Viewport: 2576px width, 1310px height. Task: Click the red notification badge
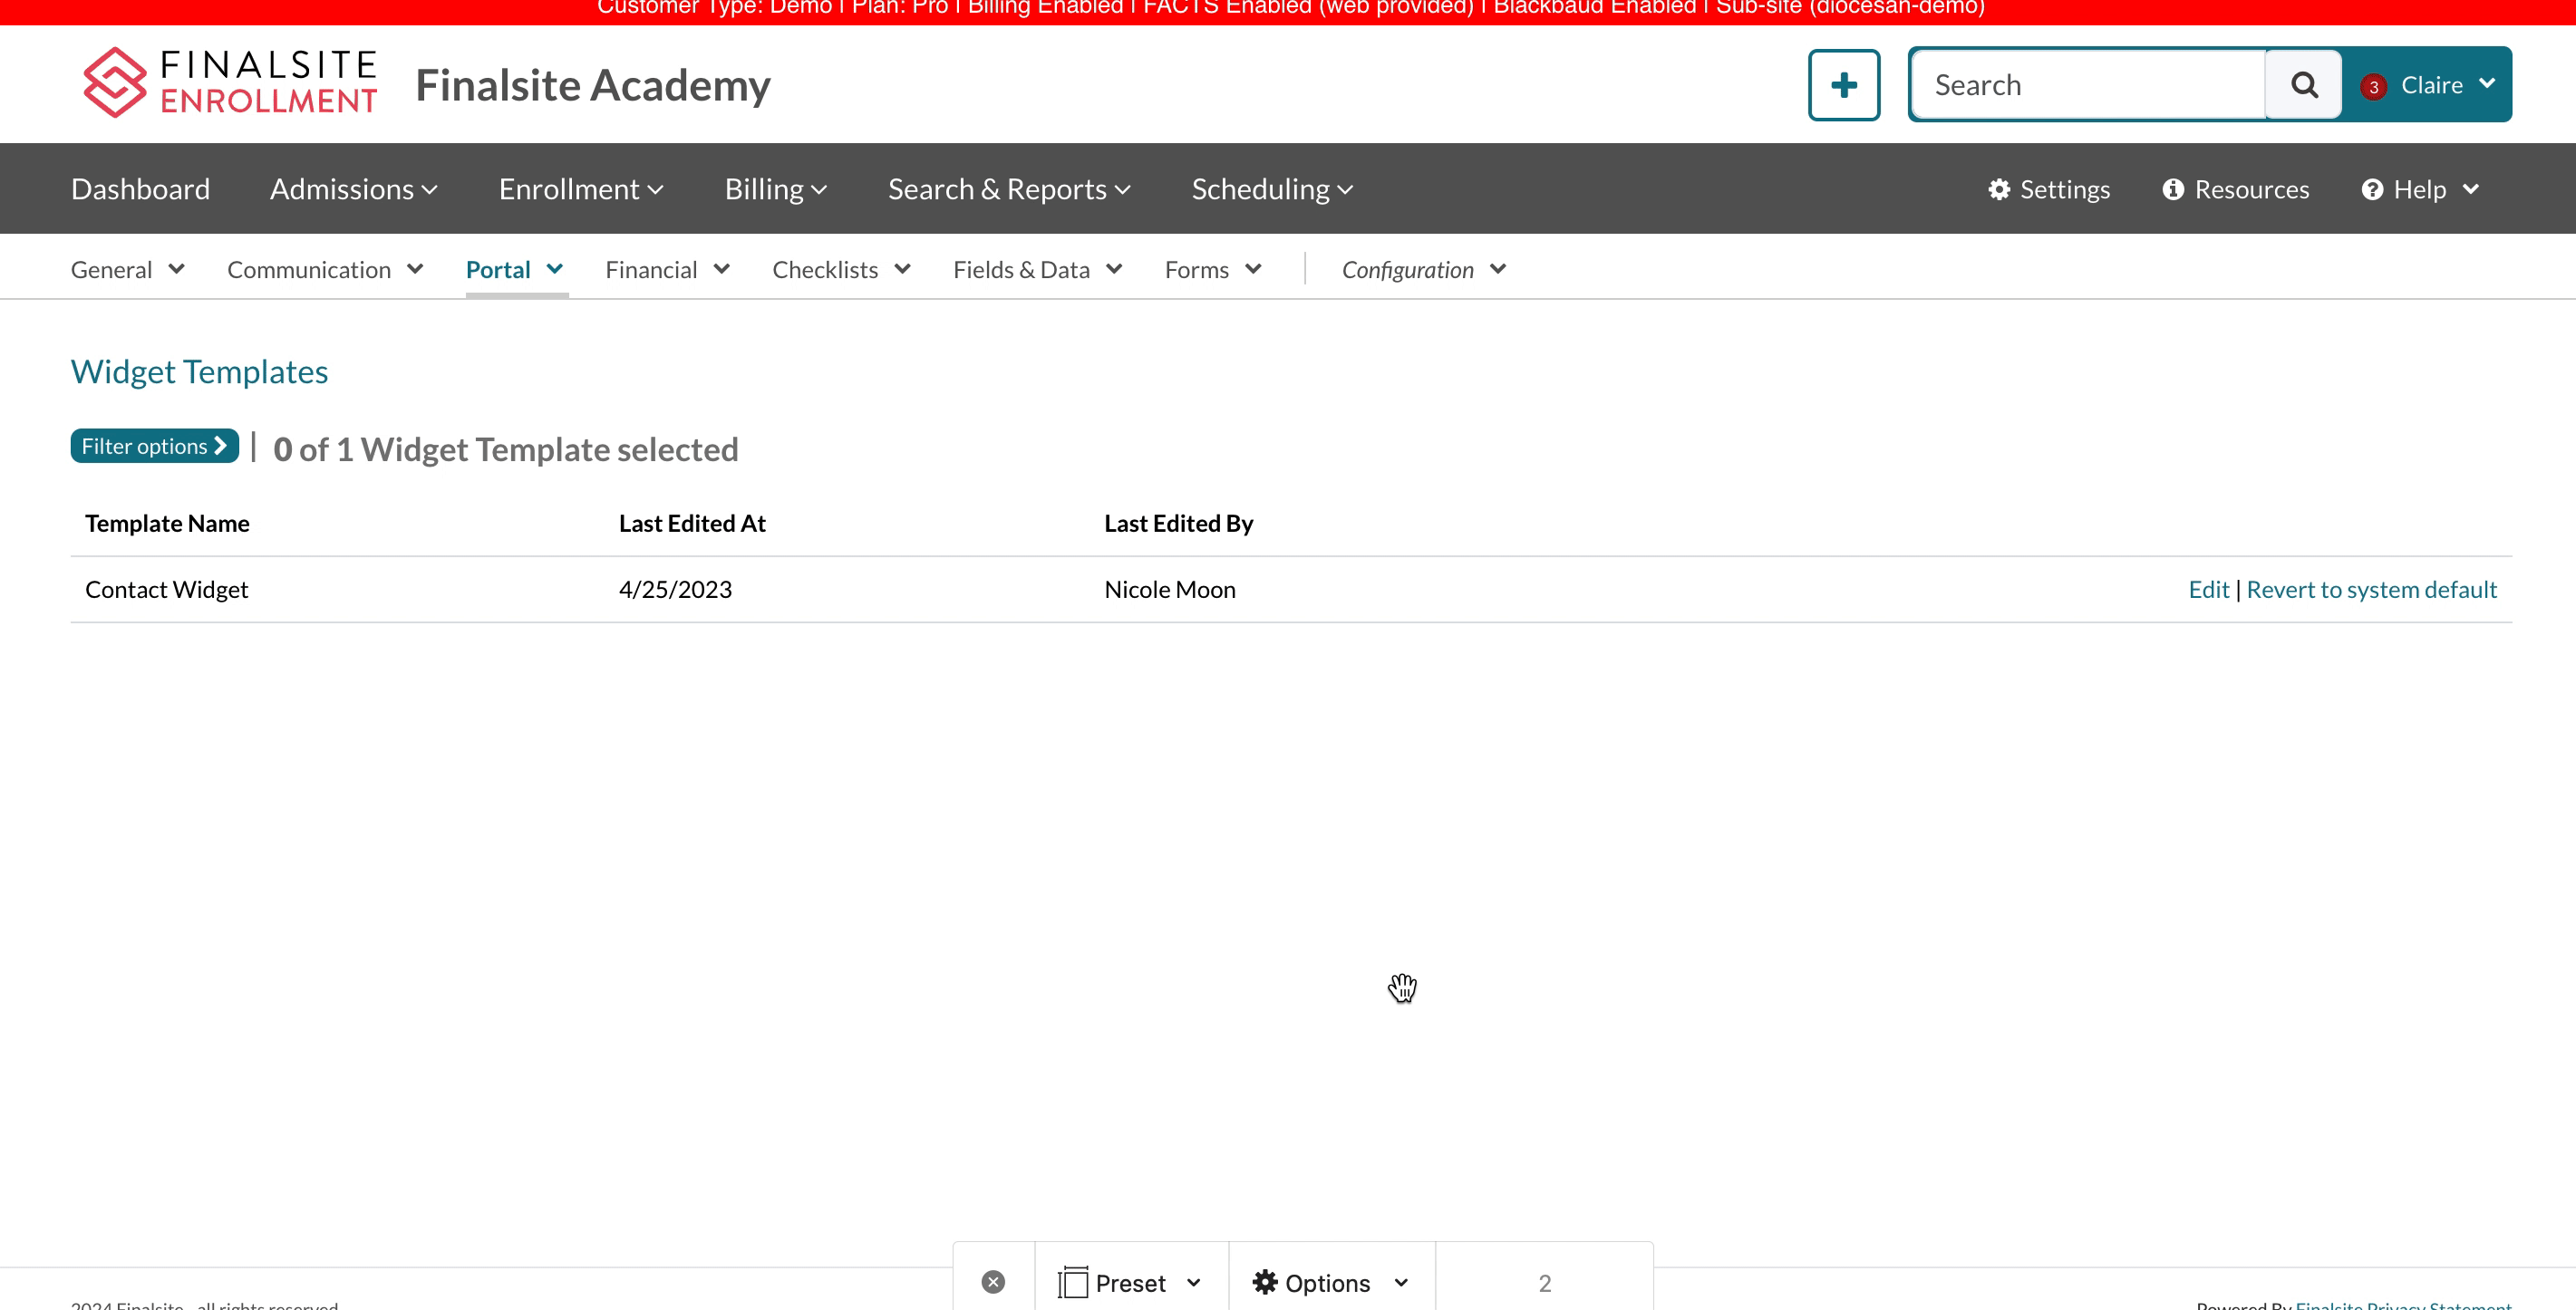(x=2372, y=87)
